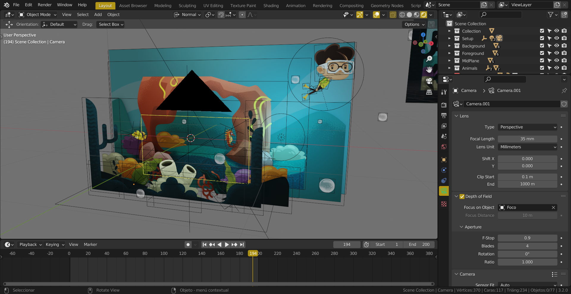Collapse the Aperture subpanel
571x294 pixels.
click(461, 227)
